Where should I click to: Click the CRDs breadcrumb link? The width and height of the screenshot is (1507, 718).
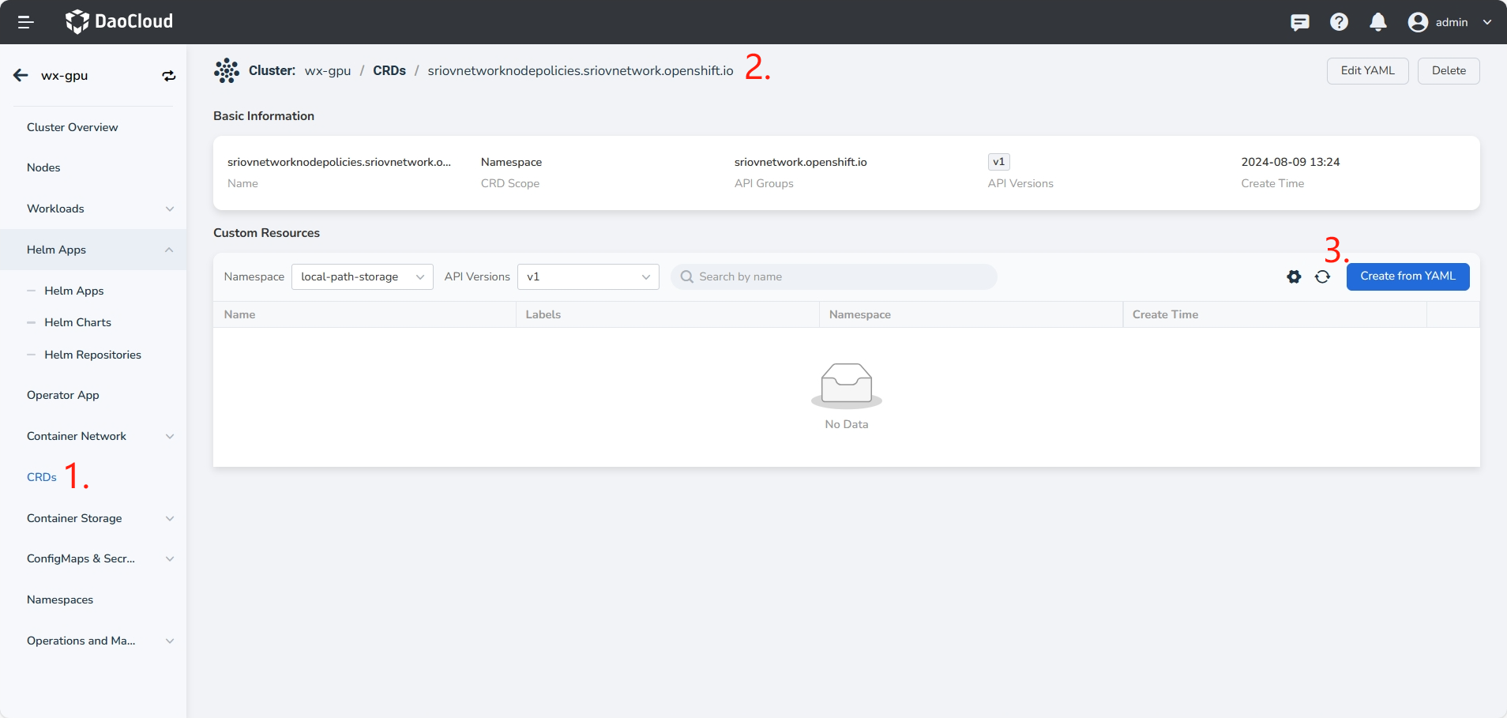[x=389, y=70]
